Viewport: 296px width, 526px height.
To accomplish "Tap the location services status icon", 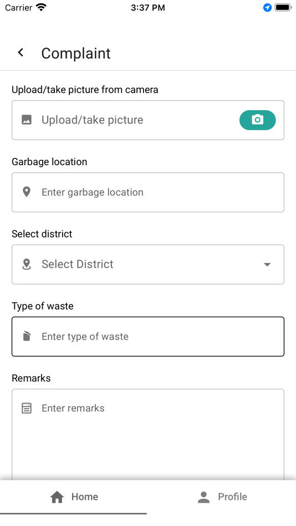I will [267, 7].
